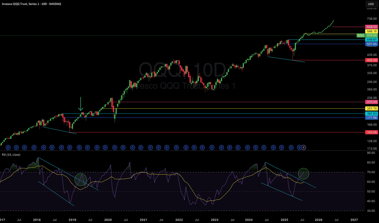Click the Invesco QQQ Trust chart title
This screenshot has height=223, width=379.
[31, 4]
